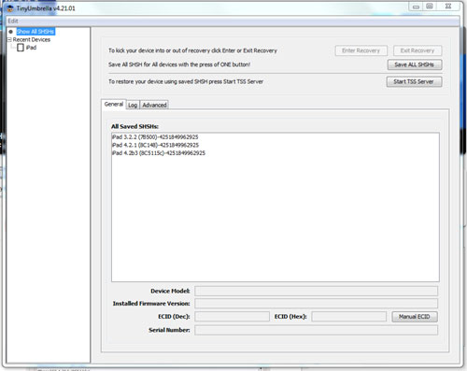Click the Enter Recovery button
Image resolution: width=467 pixels, height=371 pixels.
(361, 50)
